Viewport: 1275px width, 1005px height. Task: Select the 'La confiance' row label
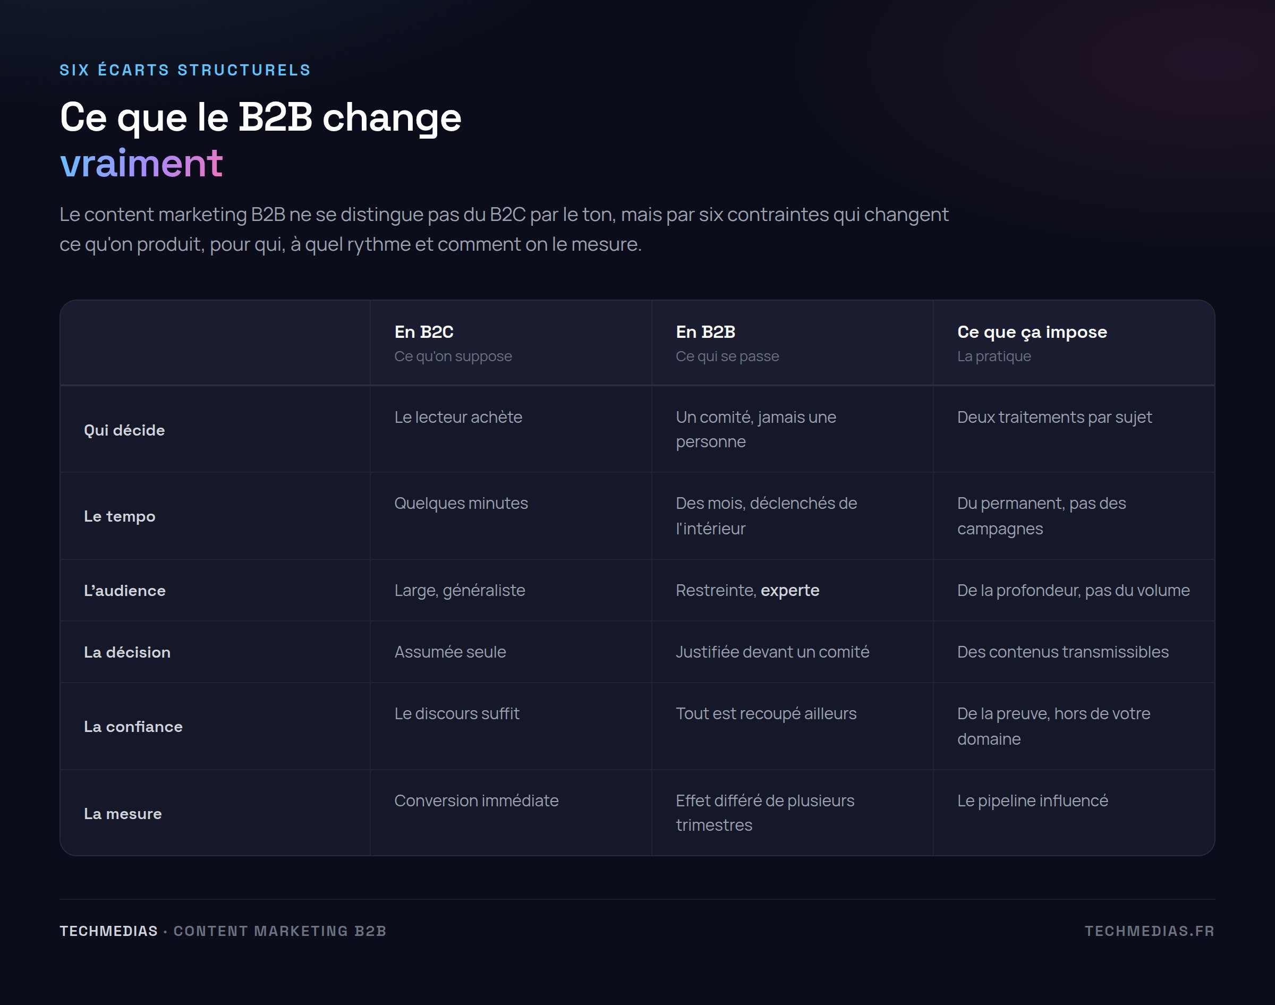pos(133,727)
